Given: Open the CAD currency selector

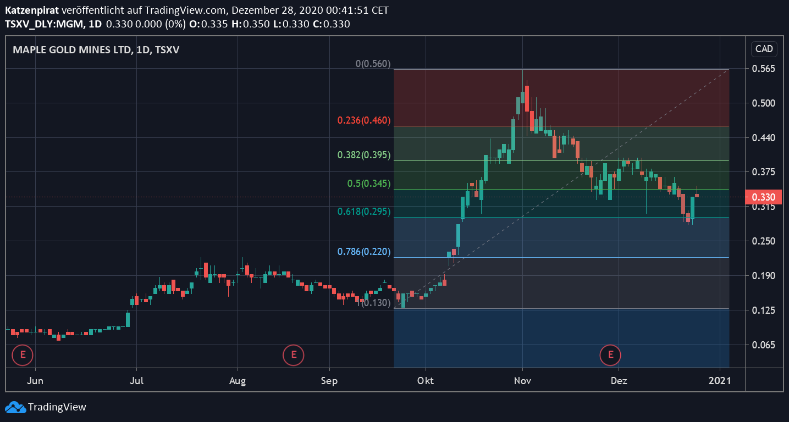Looking at the screenshot, I should point(764,49).
